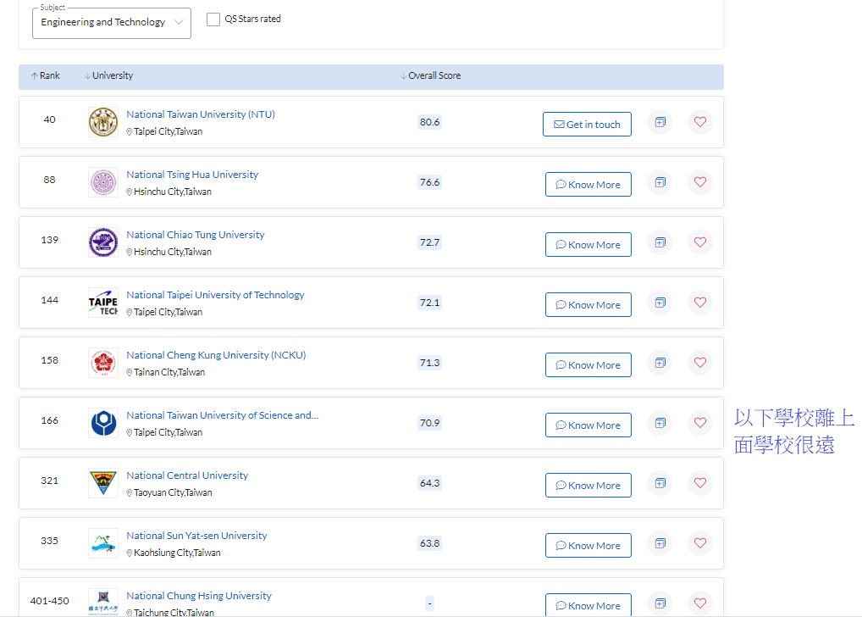
Task: Favorite National Sun Yat-sen University with heart
Action: coord(699,543)
